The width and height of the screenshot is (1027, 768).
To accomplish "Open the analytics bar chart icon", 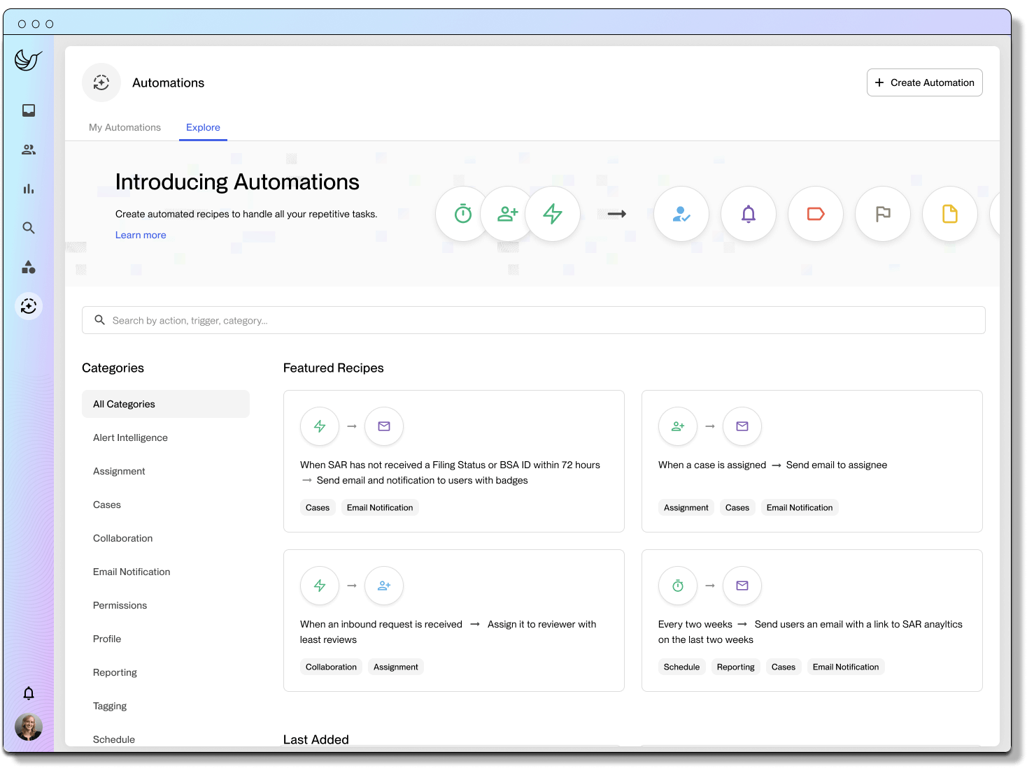I will tap(29, 188).
